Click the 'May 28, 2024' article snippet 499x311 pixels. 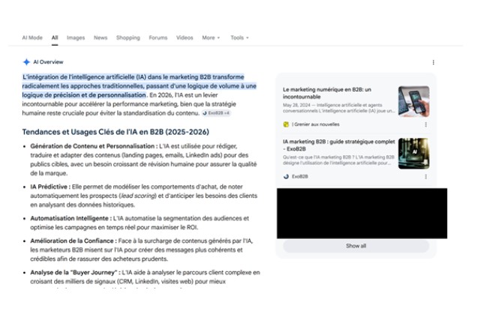click(339, 108)
